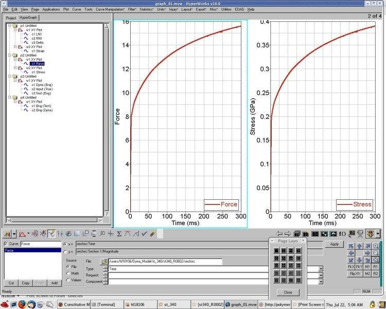Screen dimensions: 386x309
Task: Select the Math source radio button
Action: click(68, 273)
